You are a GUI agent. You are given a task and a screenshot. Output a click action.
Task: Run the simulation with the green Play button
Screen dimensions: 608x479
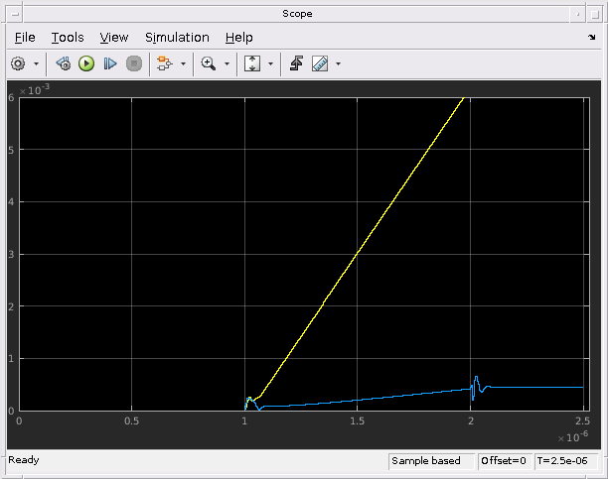click(x=86, y=63)
